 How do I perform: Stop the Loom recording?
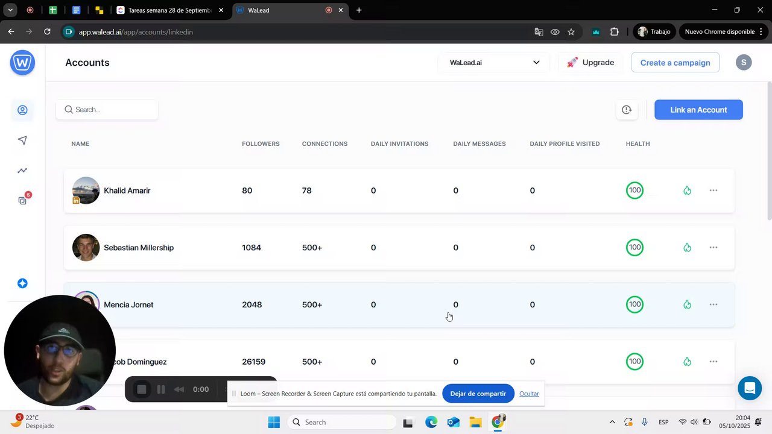click(x=142, y=389)
